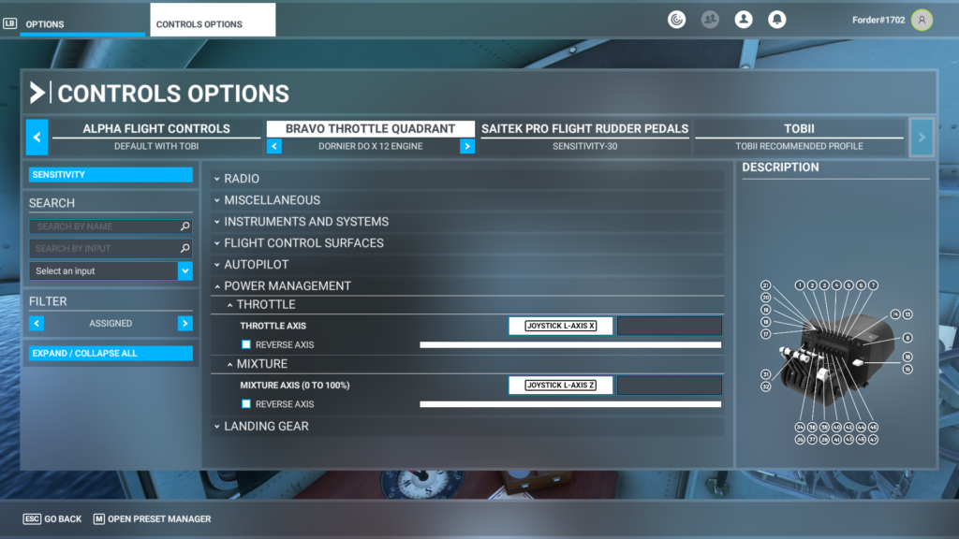The height and width of the screenshot is (539, 959).
Task: Click next filter arrow beside Assigned
Action: pyautogui.click(x=184, y=323)
